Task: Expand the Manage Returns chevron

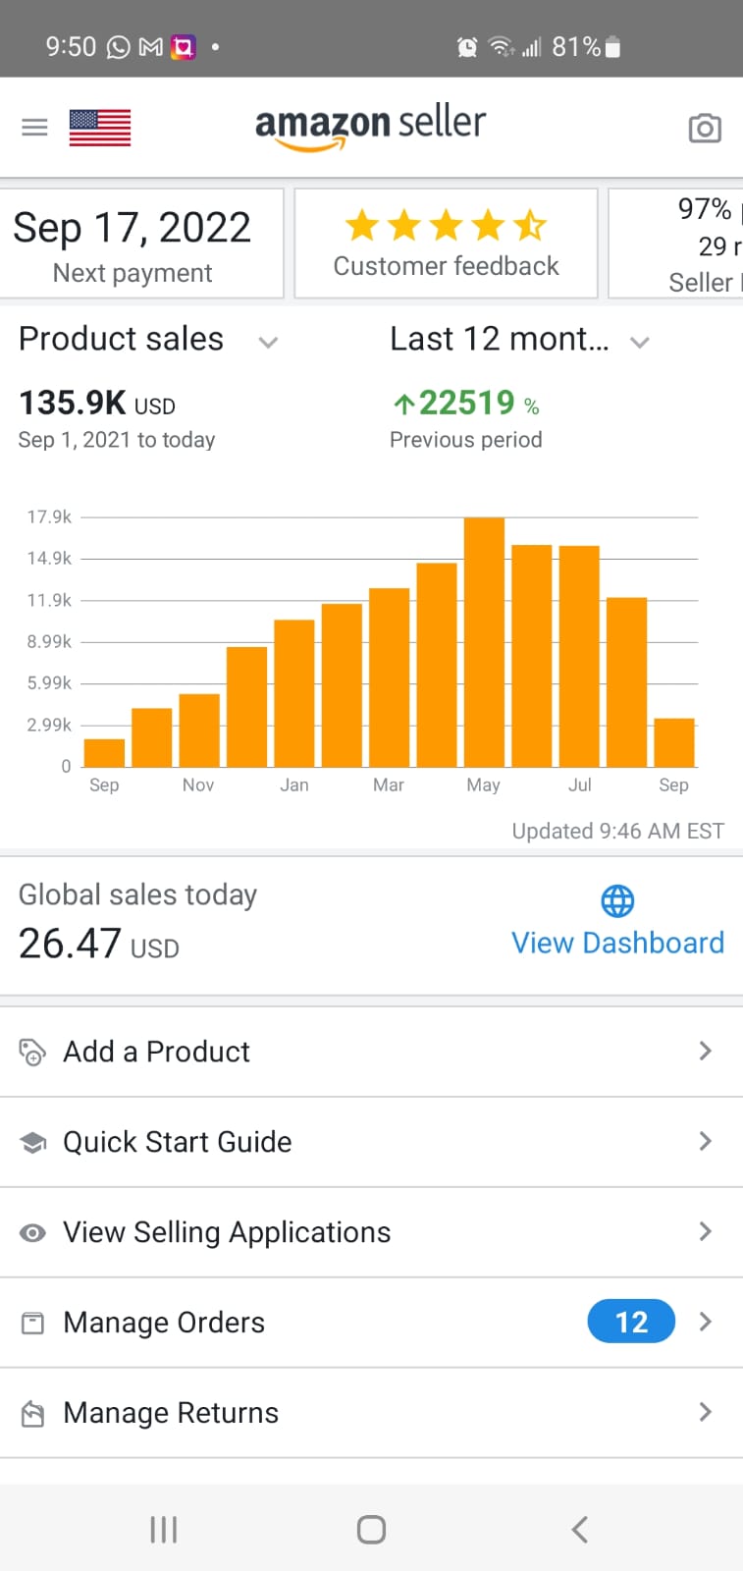Action: 705,1412
